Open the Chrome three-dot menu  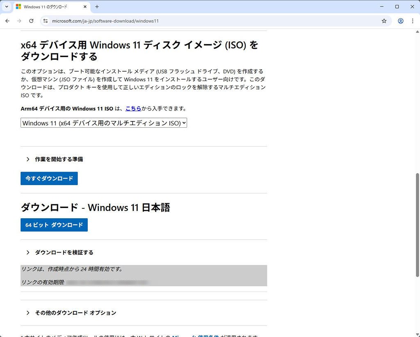pos(413,21)
